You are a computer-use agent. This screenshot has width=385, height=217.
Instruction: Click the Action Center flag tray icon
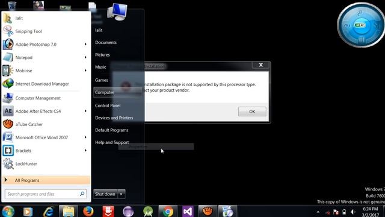click(x=336, y=212)
